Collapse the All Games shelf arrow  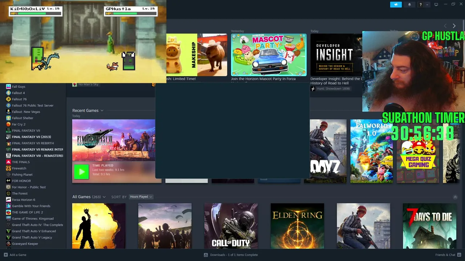pyautogui.click(x=455, y=197)
